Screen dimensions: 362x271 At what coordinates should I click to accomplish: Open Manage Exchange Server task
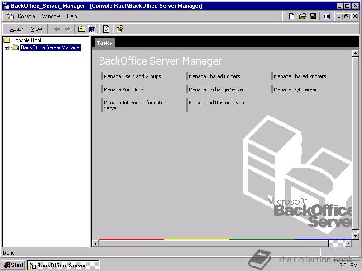tap(216, 89)
